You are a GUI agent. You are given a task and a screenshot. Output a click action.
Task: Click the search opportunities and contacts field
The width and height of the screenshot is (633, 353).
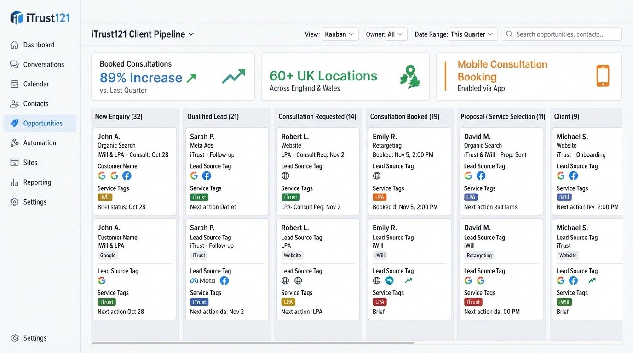click(x=562, y=34)
